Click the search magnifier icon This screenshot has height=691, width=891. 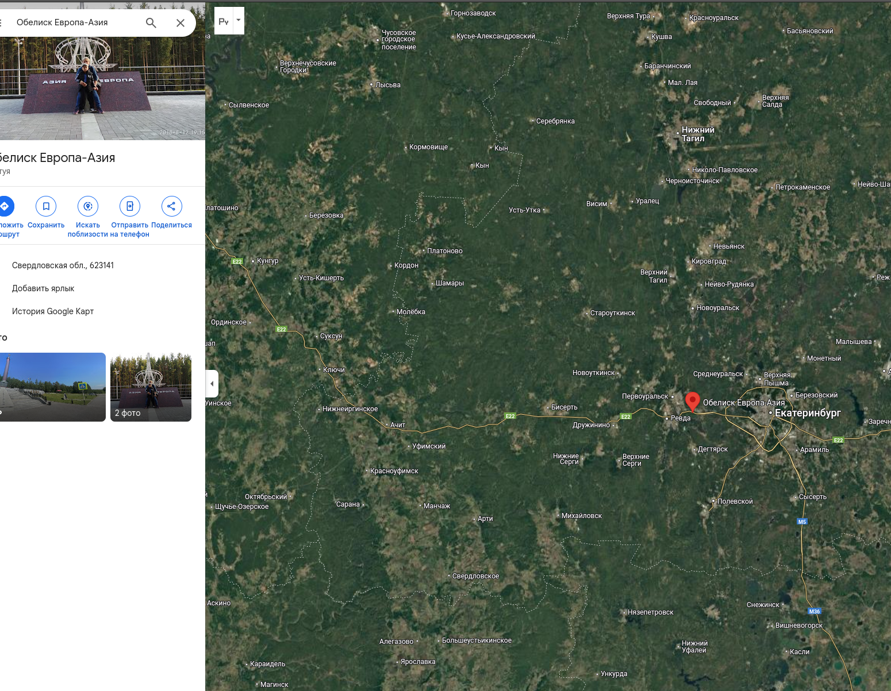(x=151, y=23)
